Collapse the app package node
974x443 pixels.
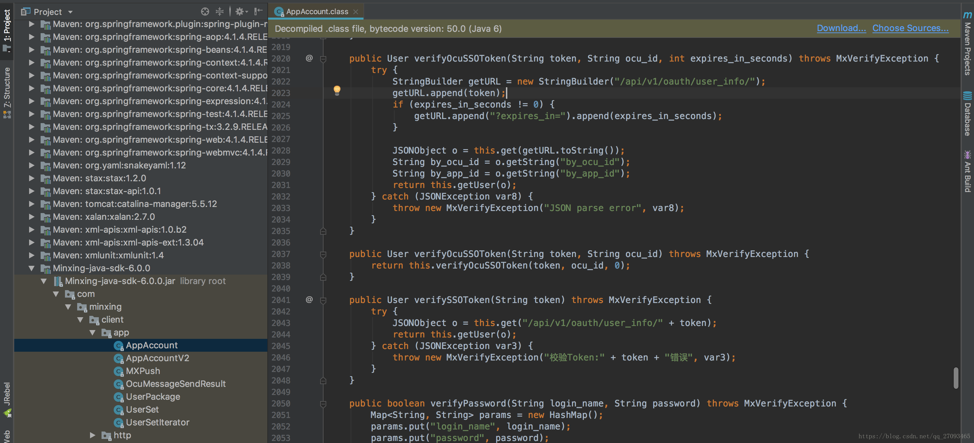click(92, 332)
